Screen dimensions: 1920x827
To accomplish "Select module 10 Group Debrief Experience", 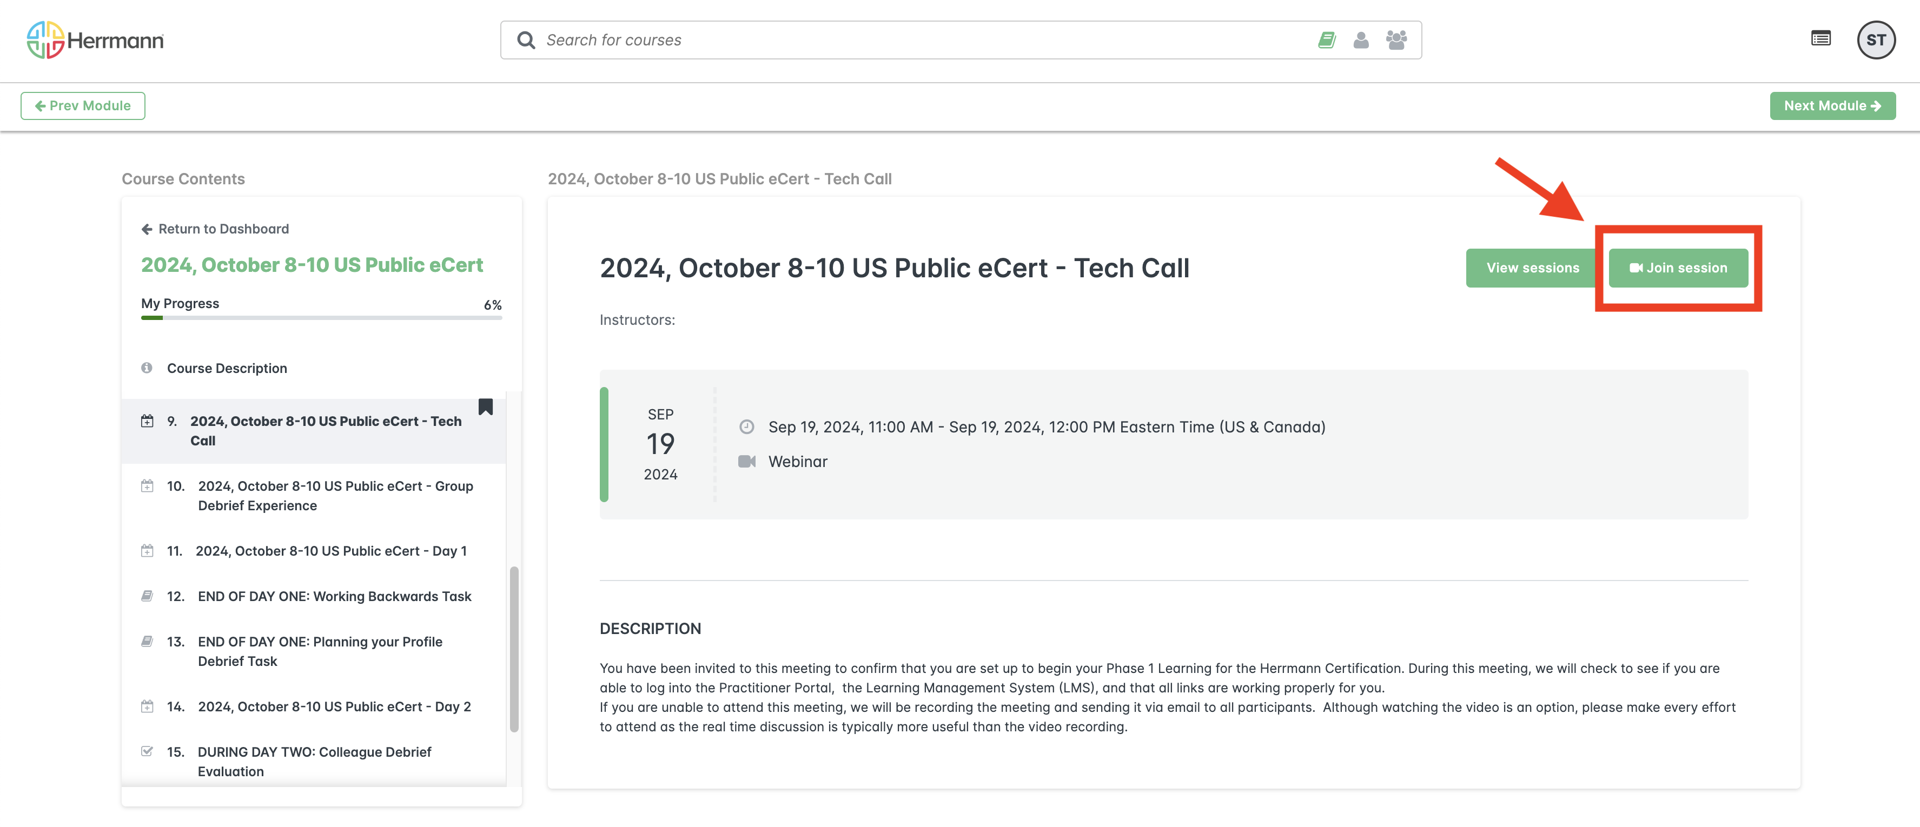I will pyautogui.click(x=314, y=496).
